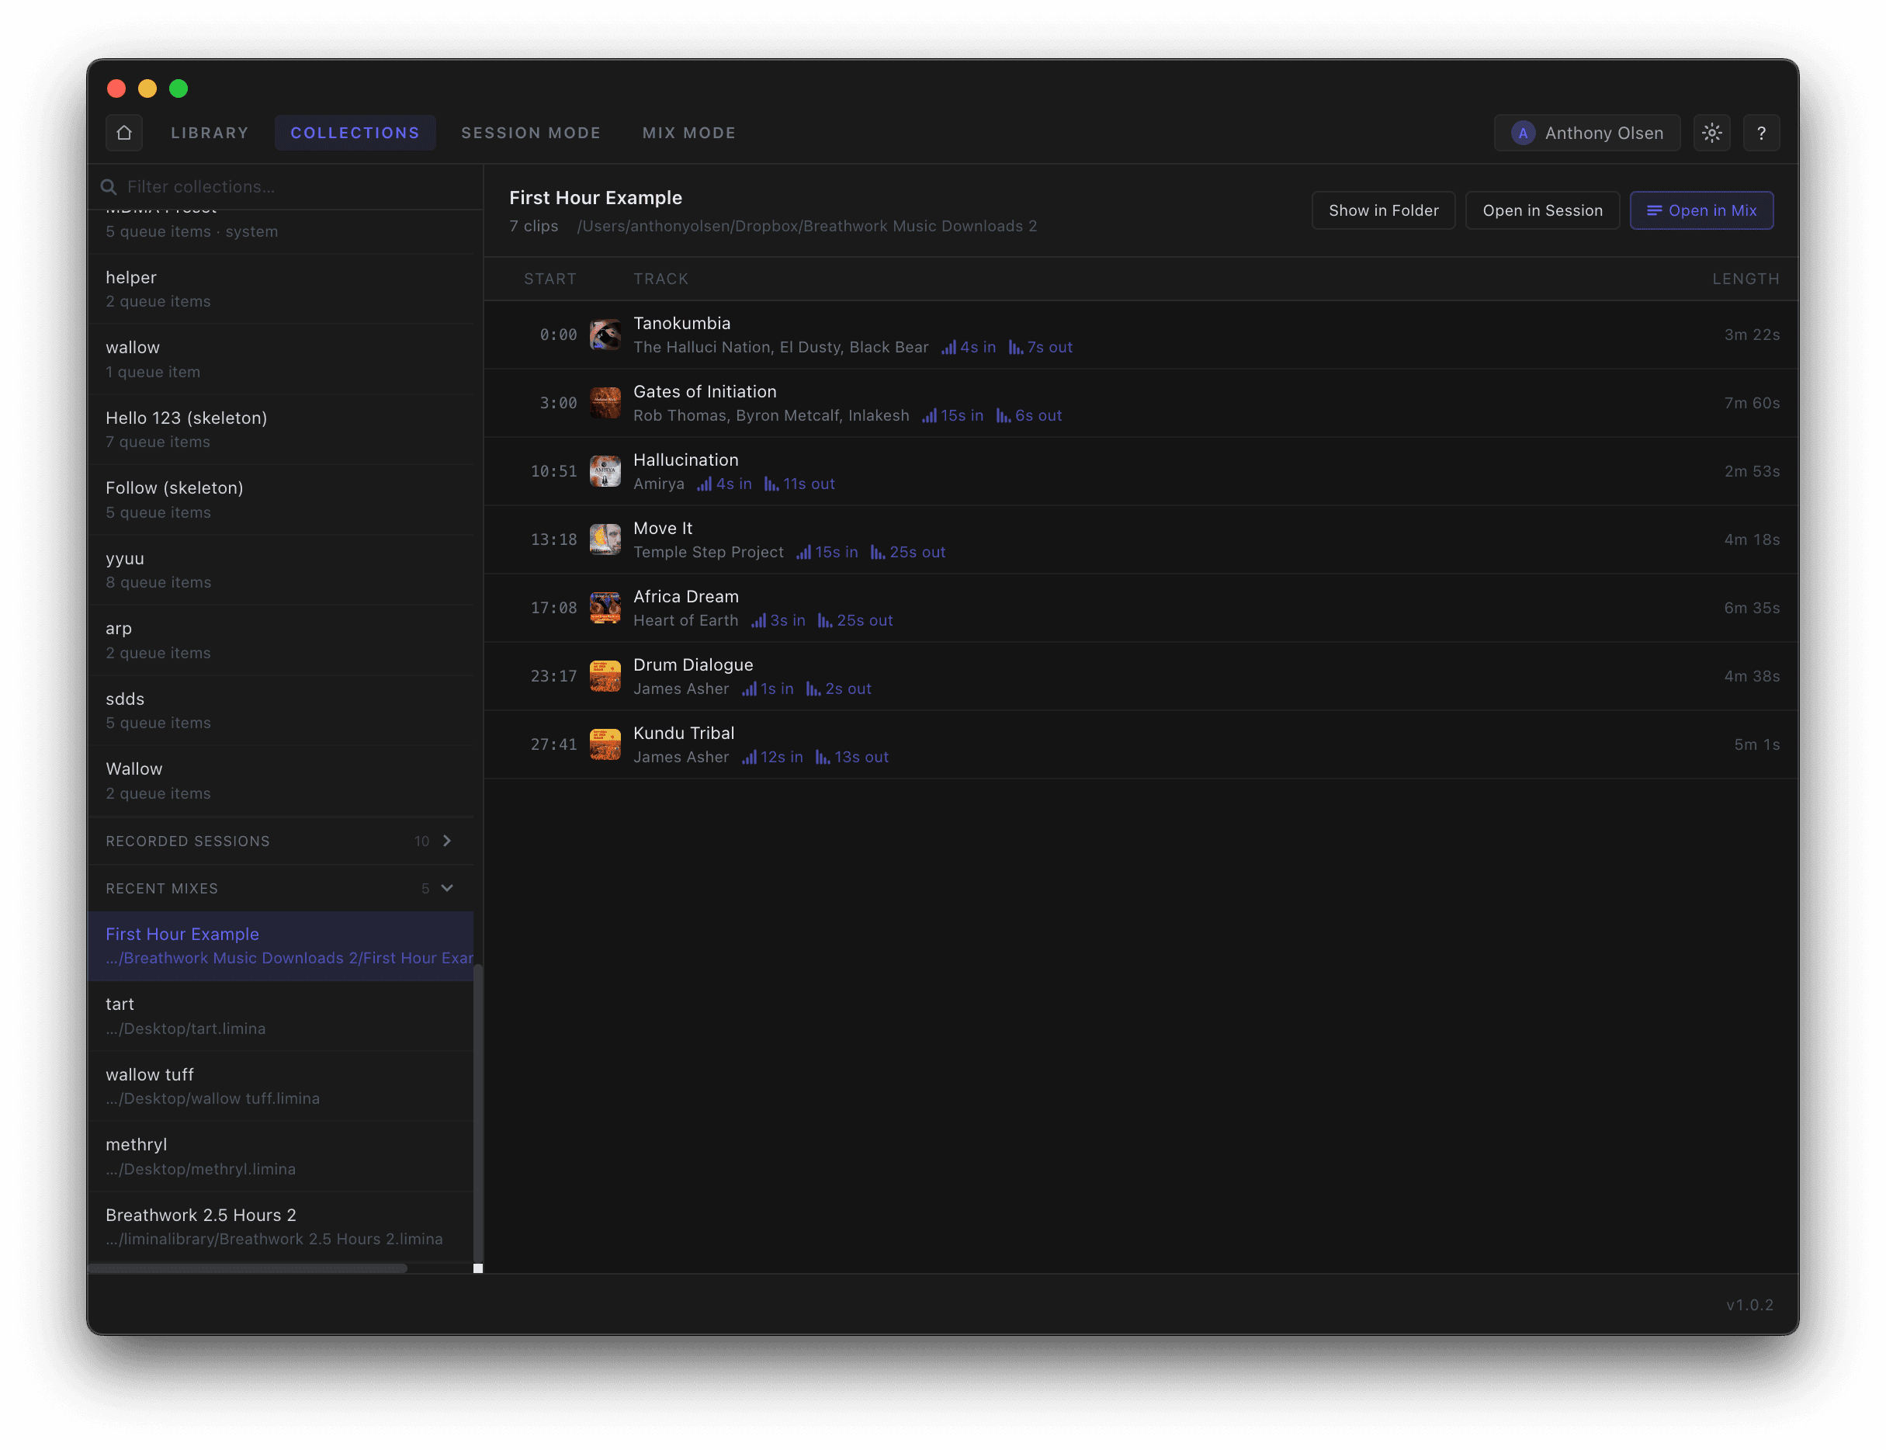The width and height of the screenshot is (1886, 1450).
Task: Click the fade-in icon on Gates of Initiation
Action: click(x=928, y=416)
